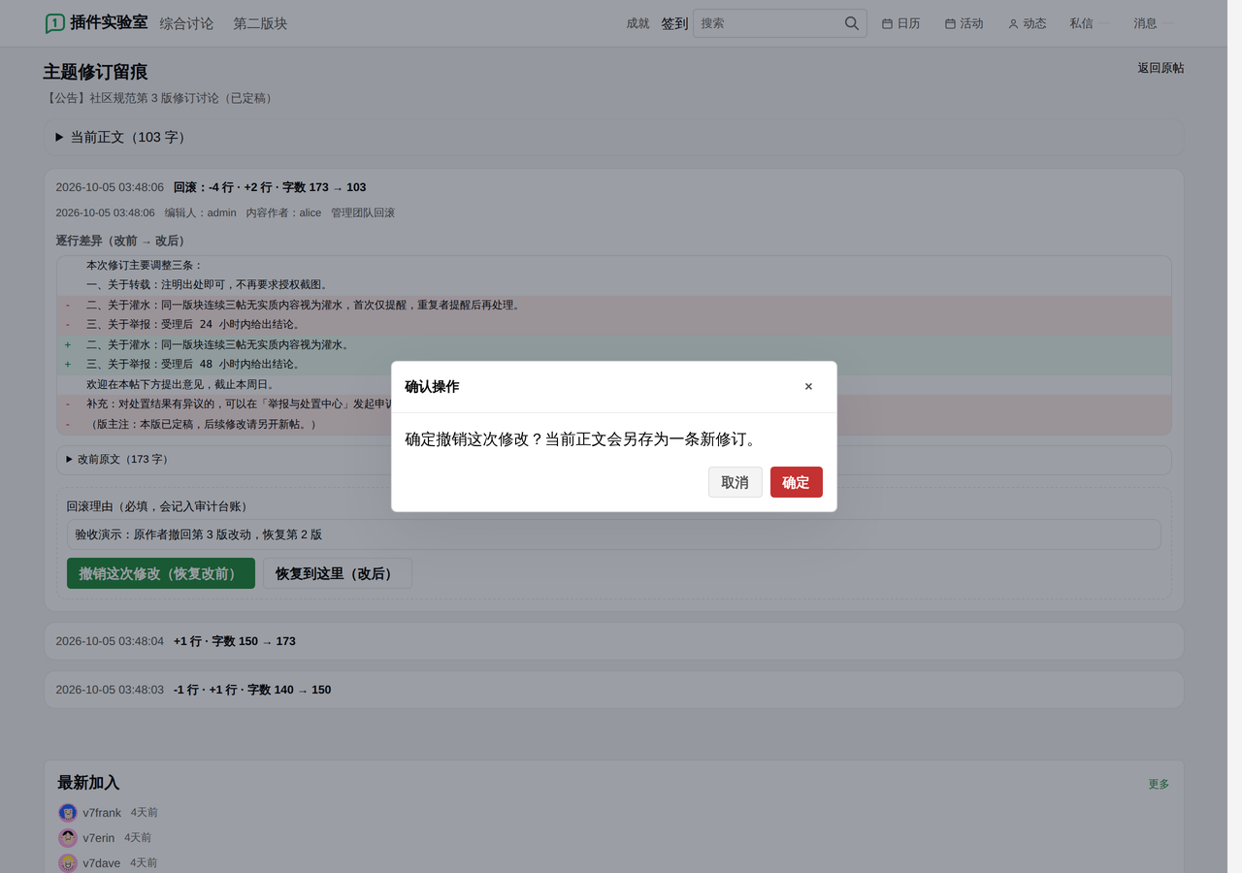The height and width of the screenshot is (873, 1242).
Task: Click the 逐行差异（改前 → 改后）label
Action: [x=120, y=241]
